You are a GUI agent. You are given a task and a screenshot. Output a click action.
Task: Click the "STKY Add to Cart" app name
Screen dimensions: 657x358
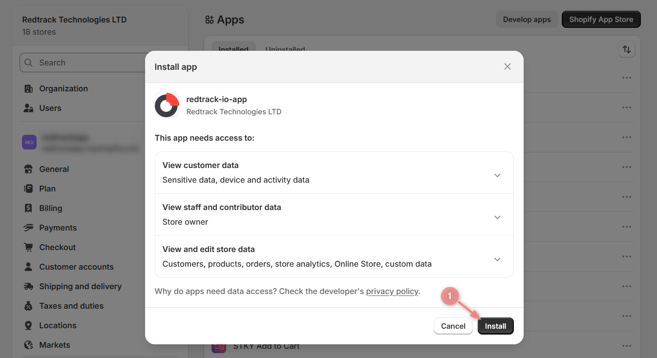tap(266, 346)
